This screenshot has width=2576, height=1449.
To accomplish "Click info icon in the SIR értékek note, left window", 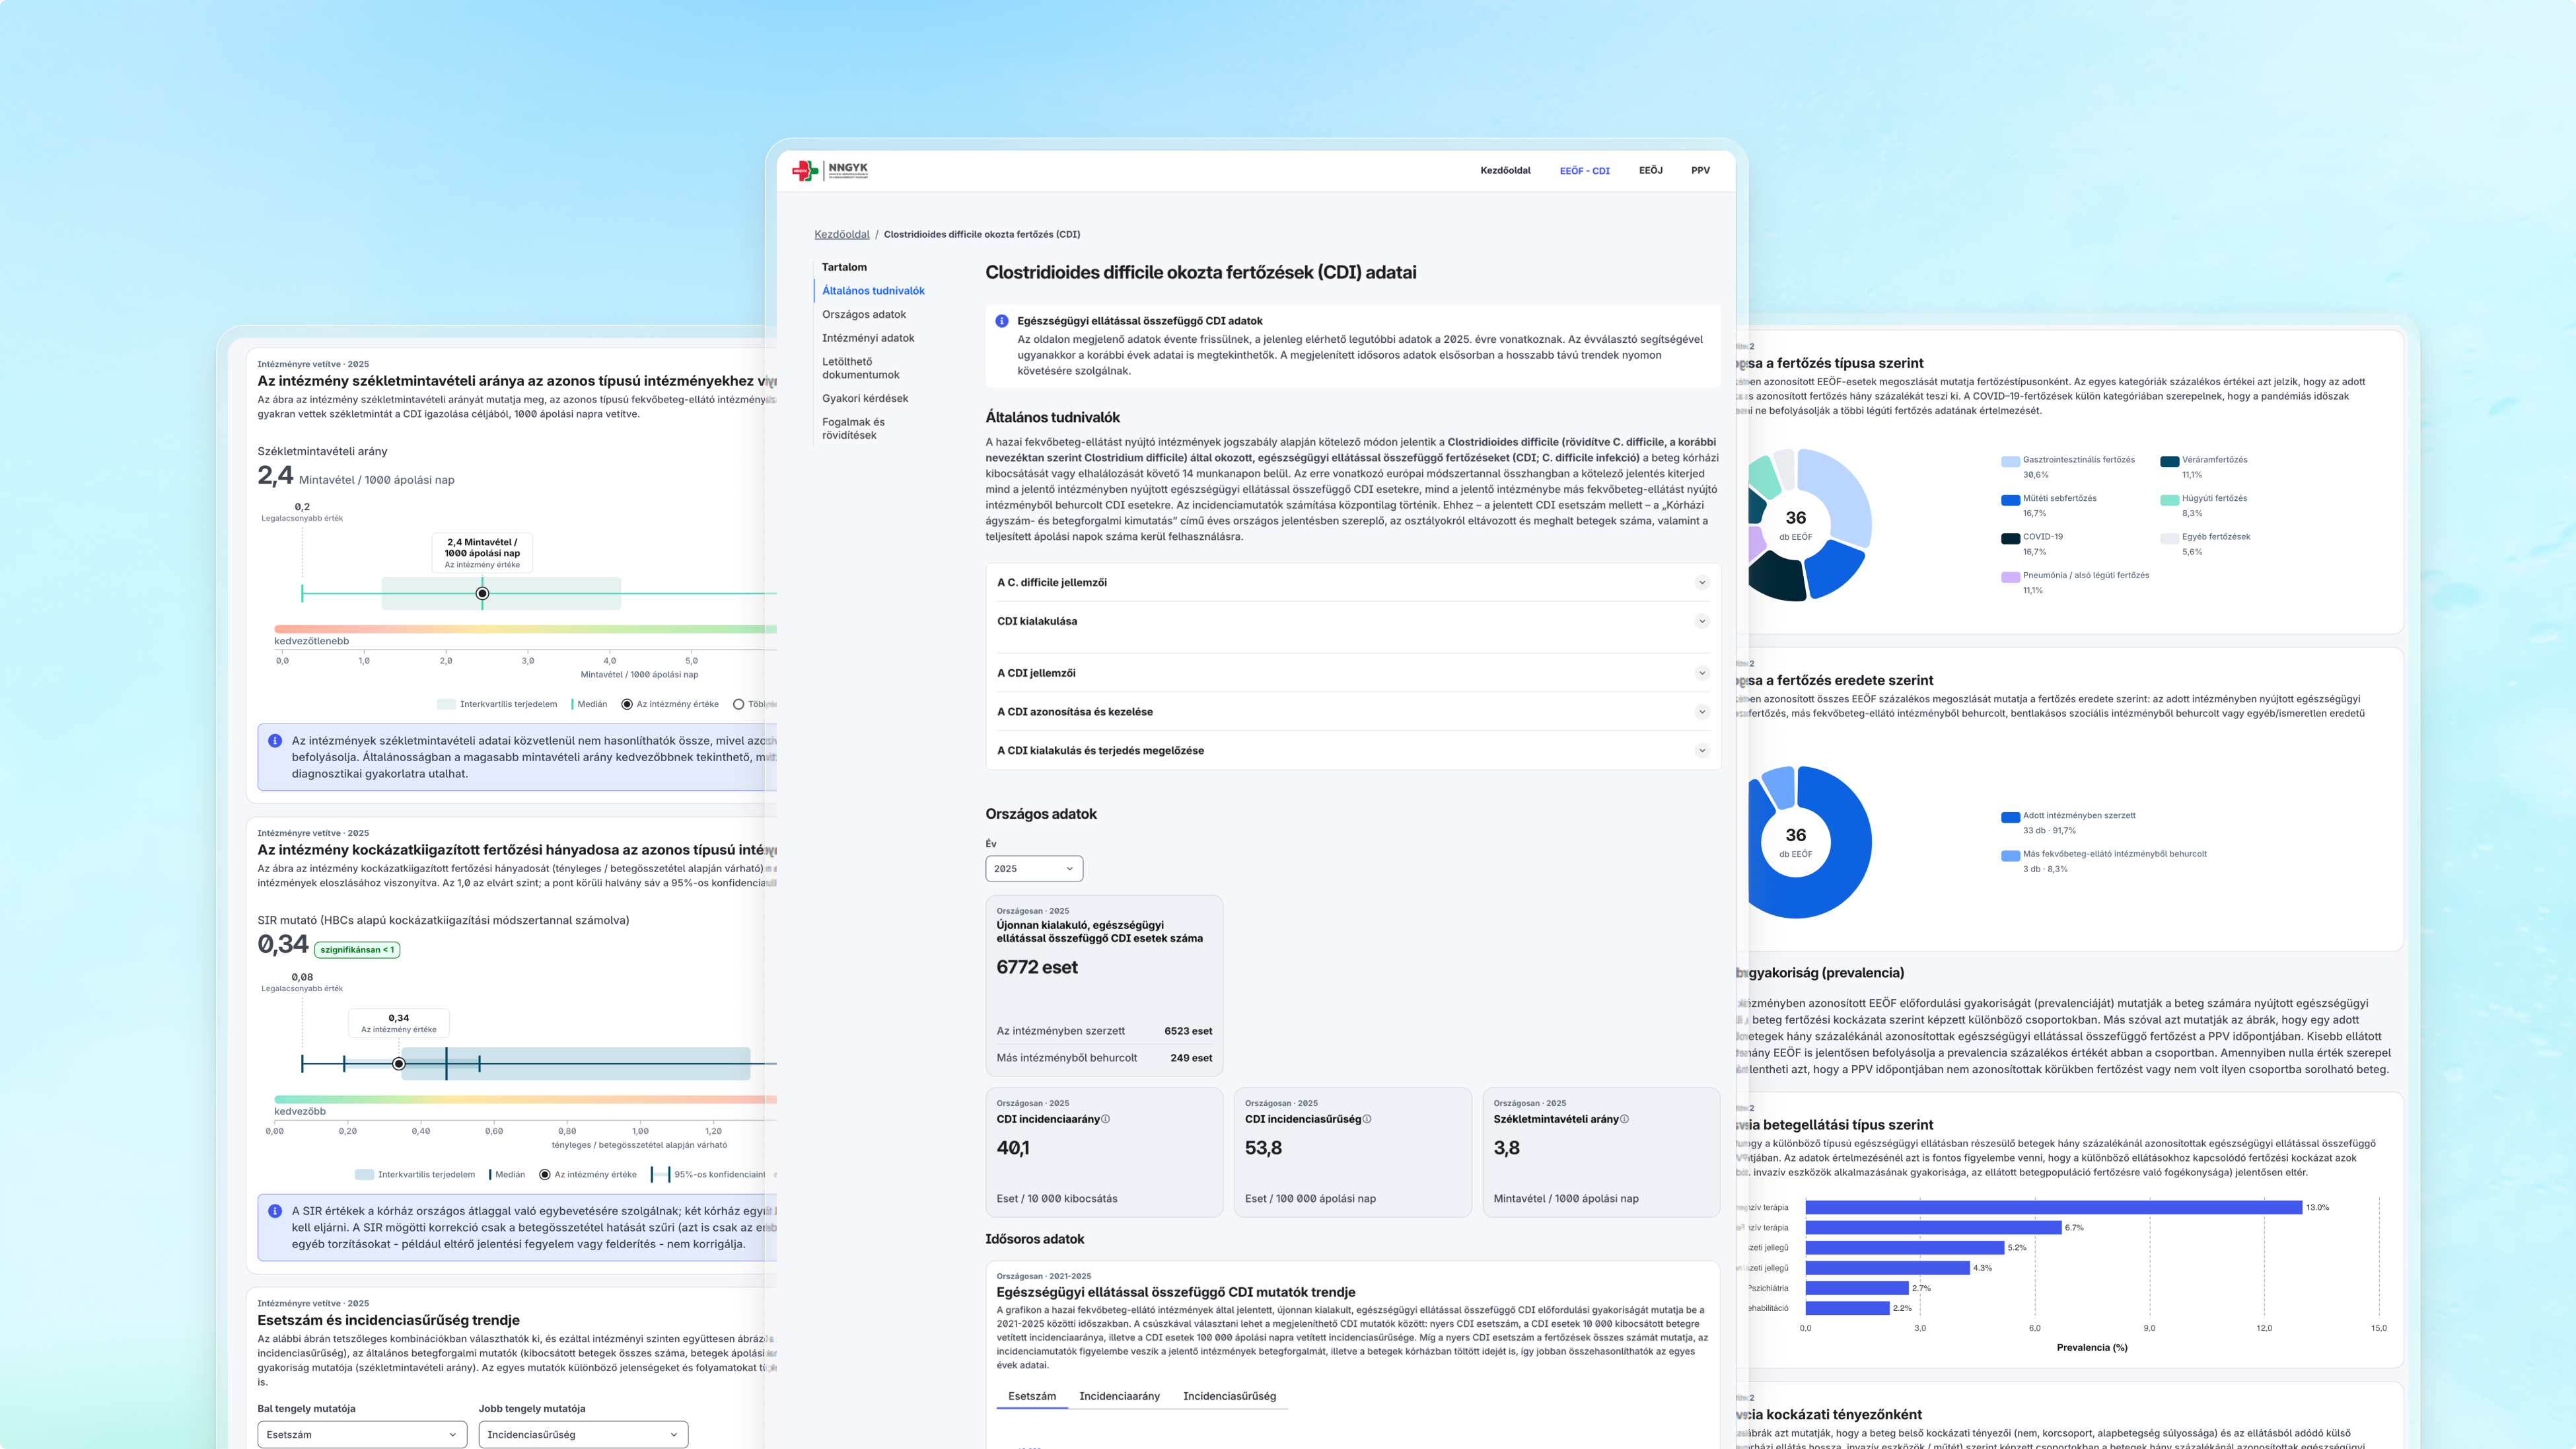I will coord(275,1211).
